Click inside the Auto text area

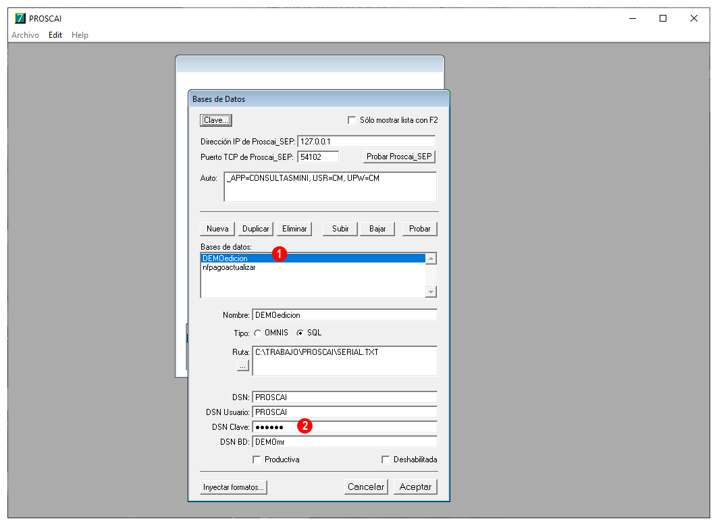point(330,186)
